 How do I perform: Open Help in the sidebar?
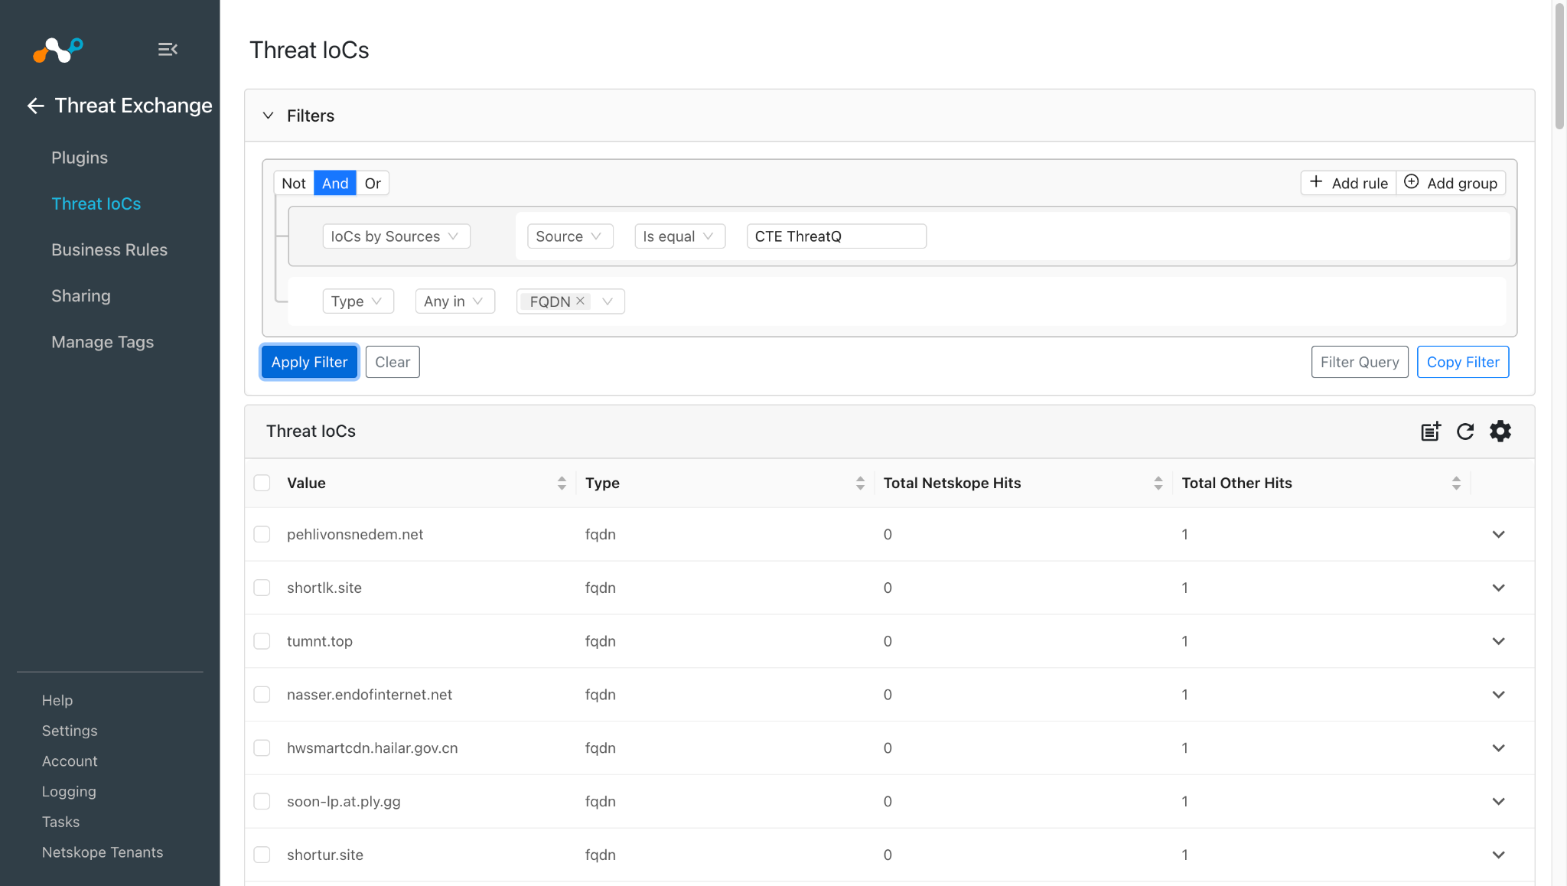pos(57,700)
